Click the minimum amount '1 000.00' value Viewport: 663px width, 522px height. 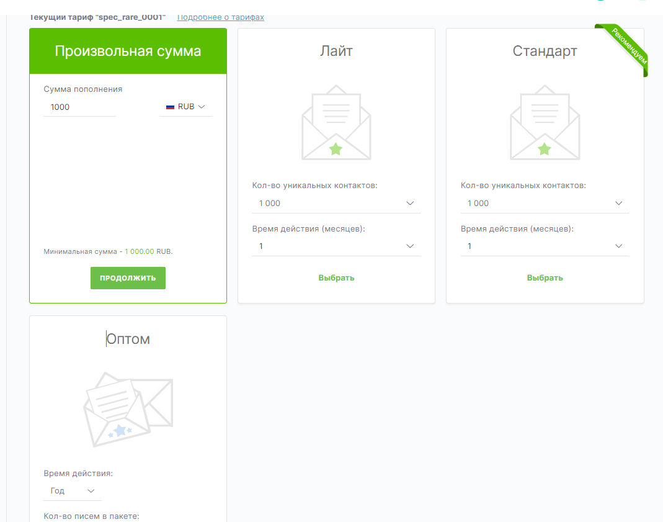[x=140, y=252]
